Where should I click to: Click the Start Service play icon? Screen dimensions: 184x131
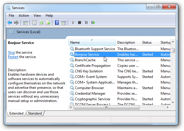pyautogui.click(x=73, y=23)
